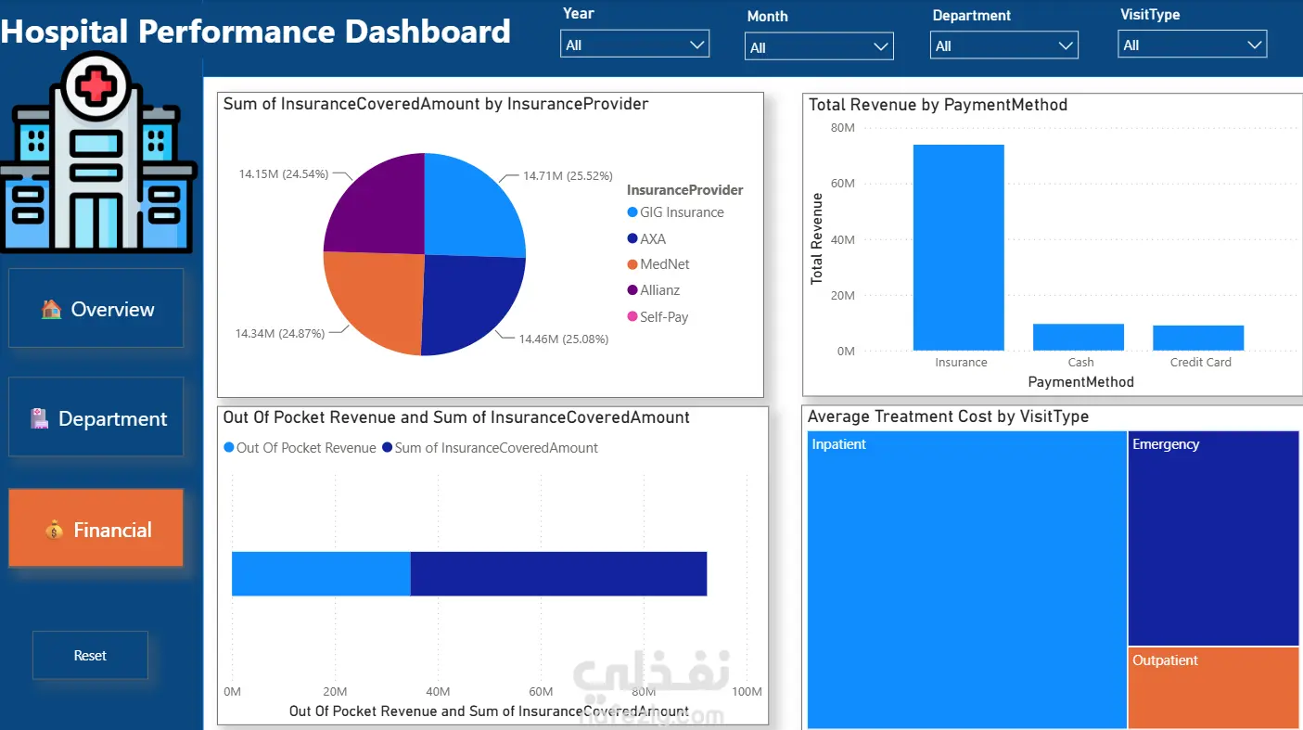
Task: Select the AXA legend marker
Action: (x=632, y=238)
